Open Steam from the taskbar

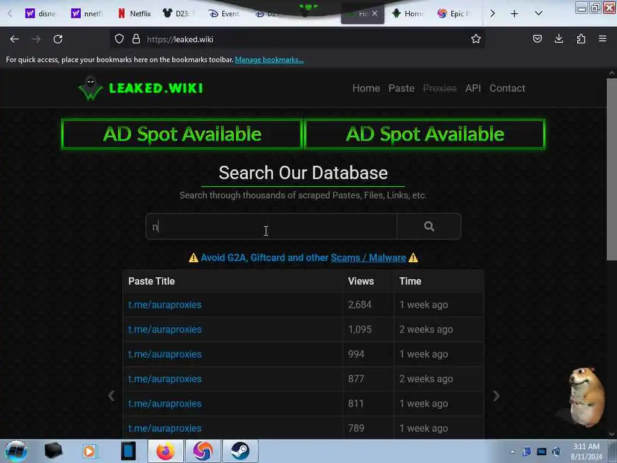click(x=240, y=451)
